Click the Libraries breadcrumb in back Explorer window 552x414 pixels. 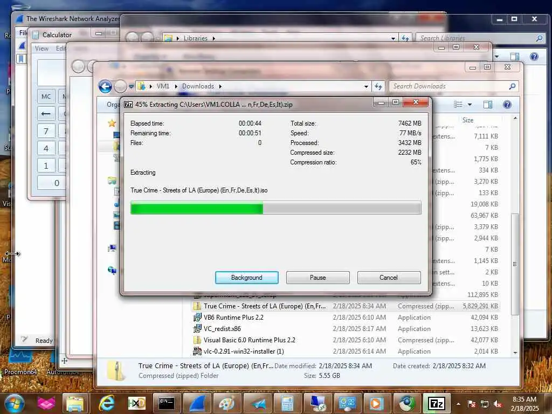(195, 38)
